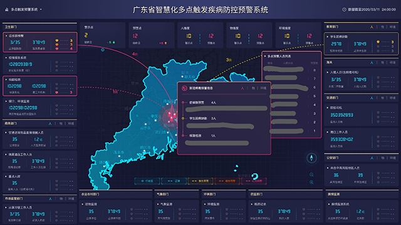Click the clock icon beside the data timestamp
Image resolution: width=401 pixels, height=225 pixels.
[344, 9]
